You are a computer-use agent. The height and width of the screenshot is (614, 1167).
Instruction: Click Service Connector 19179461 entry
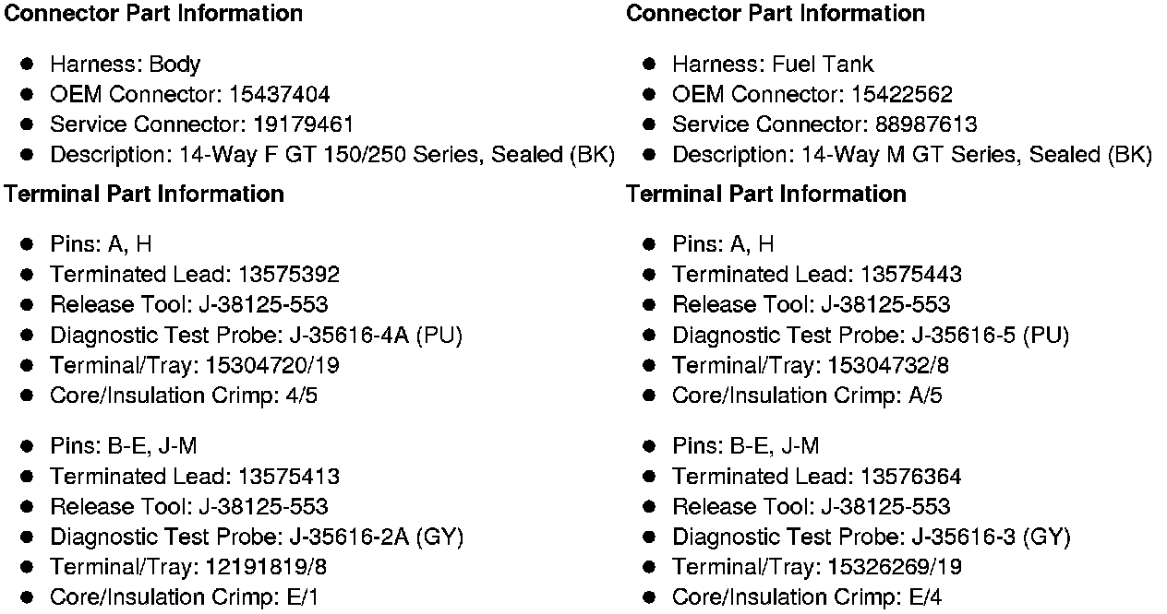click(x=201, y=124)
